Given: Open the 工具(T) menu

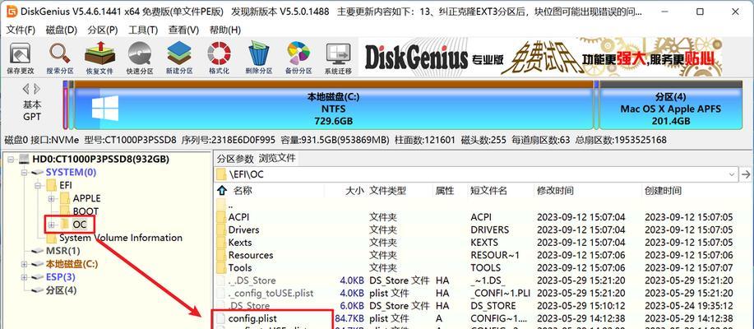Looking at the screenshot, I should coord(143,30).
